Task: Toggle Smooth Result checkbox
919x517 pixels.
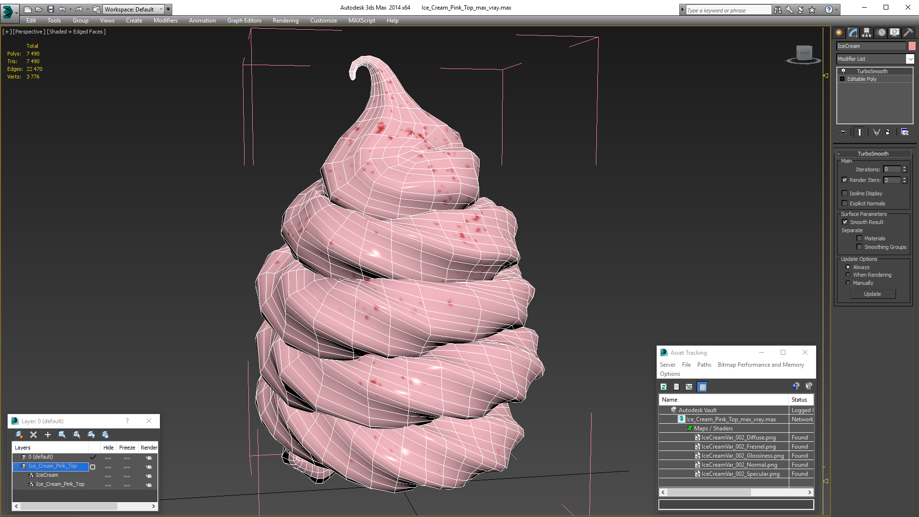Action: 845,222
